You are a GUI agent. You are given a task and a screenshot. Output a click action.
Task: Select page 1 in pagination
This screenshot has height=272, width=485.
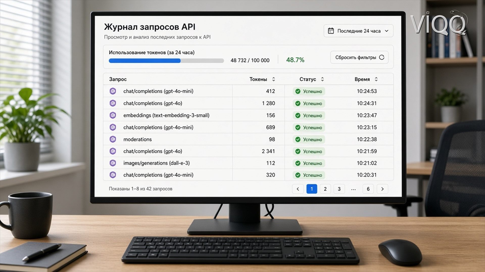(312, 189)
